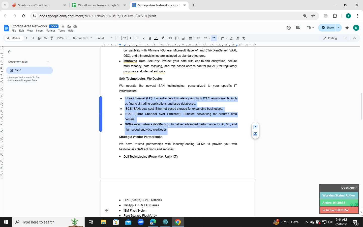Open the Gemini sparkle assistant
This screenshot has width=363, height=227.
tap(347, 28)
